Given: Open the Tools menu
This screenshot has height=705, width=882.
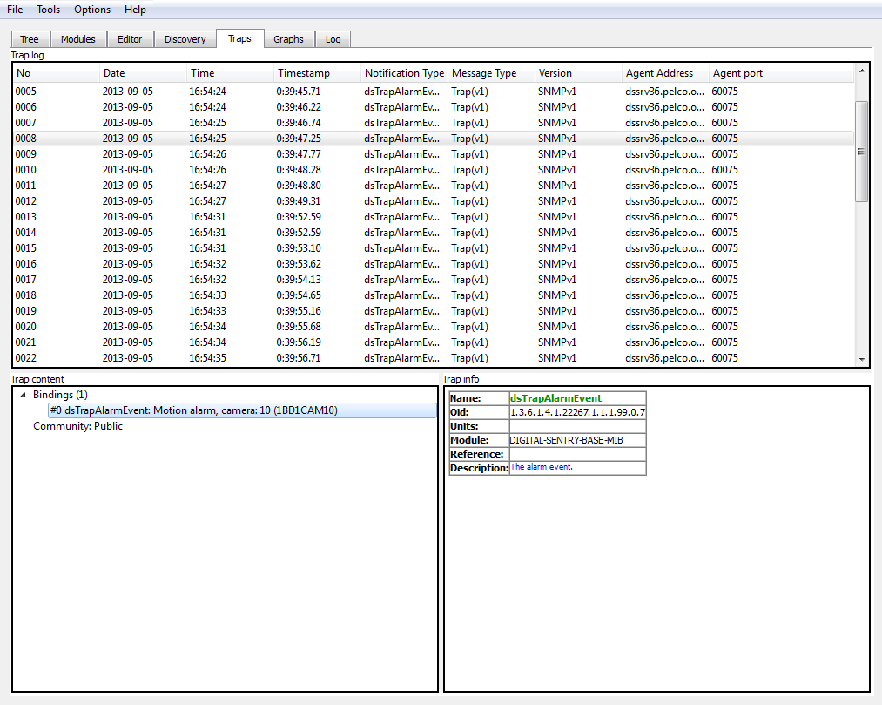Looking at the screenshot, I should [48, 10].
